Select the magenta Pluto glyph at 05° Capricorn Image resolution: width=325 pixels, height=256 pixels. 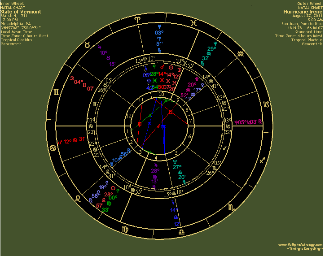(236, 121)
